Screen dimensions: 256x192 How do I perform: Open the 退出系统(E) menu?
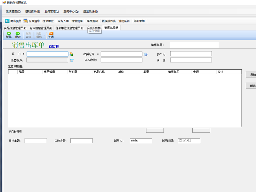[x=91, y=12]
